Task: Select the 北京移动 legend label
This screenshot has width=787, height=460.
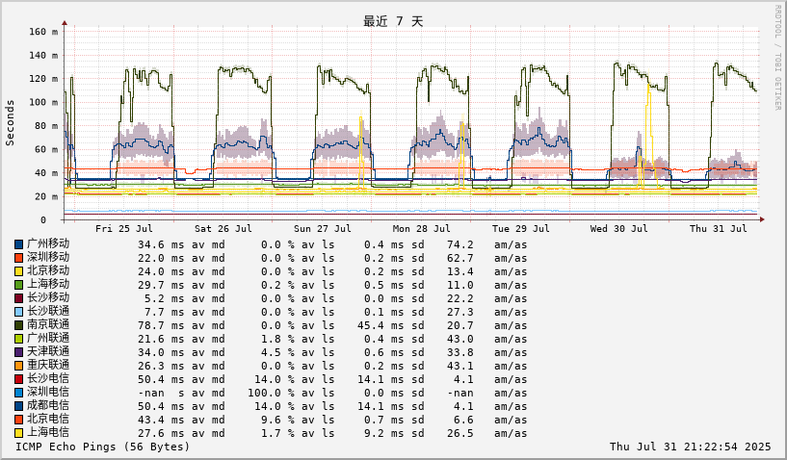Action: click(48, 271)
